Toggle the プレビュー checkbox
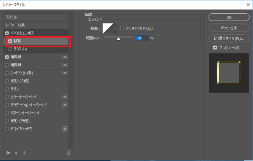Image resolution: width=253 pixels, height=161 pixels. point(215,48)
